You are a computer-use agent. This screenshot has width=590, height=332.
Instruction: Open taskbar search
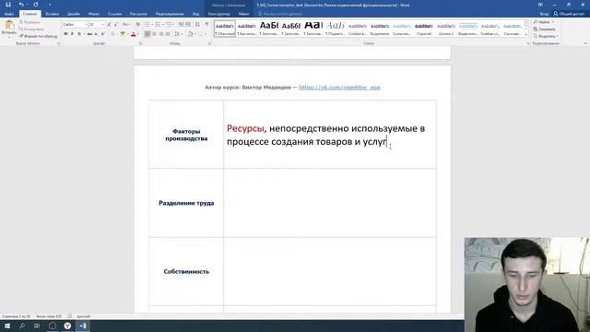point(22,326)
